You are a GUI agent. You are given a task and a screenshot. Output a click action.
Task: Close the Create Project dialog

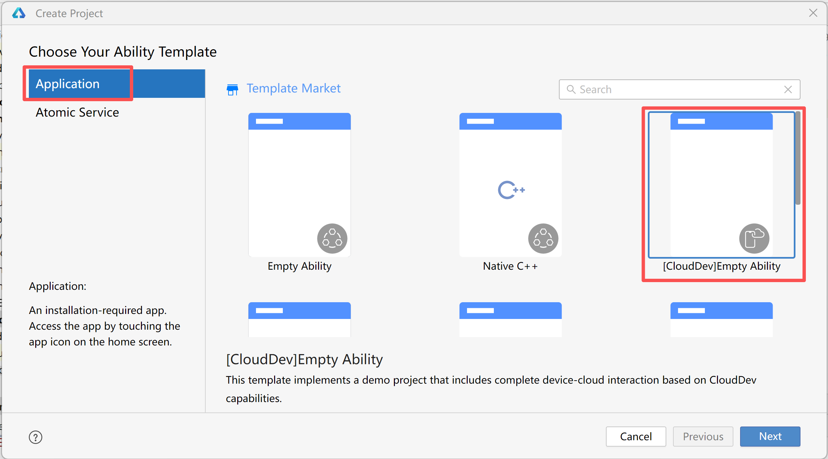click(813, 13)
